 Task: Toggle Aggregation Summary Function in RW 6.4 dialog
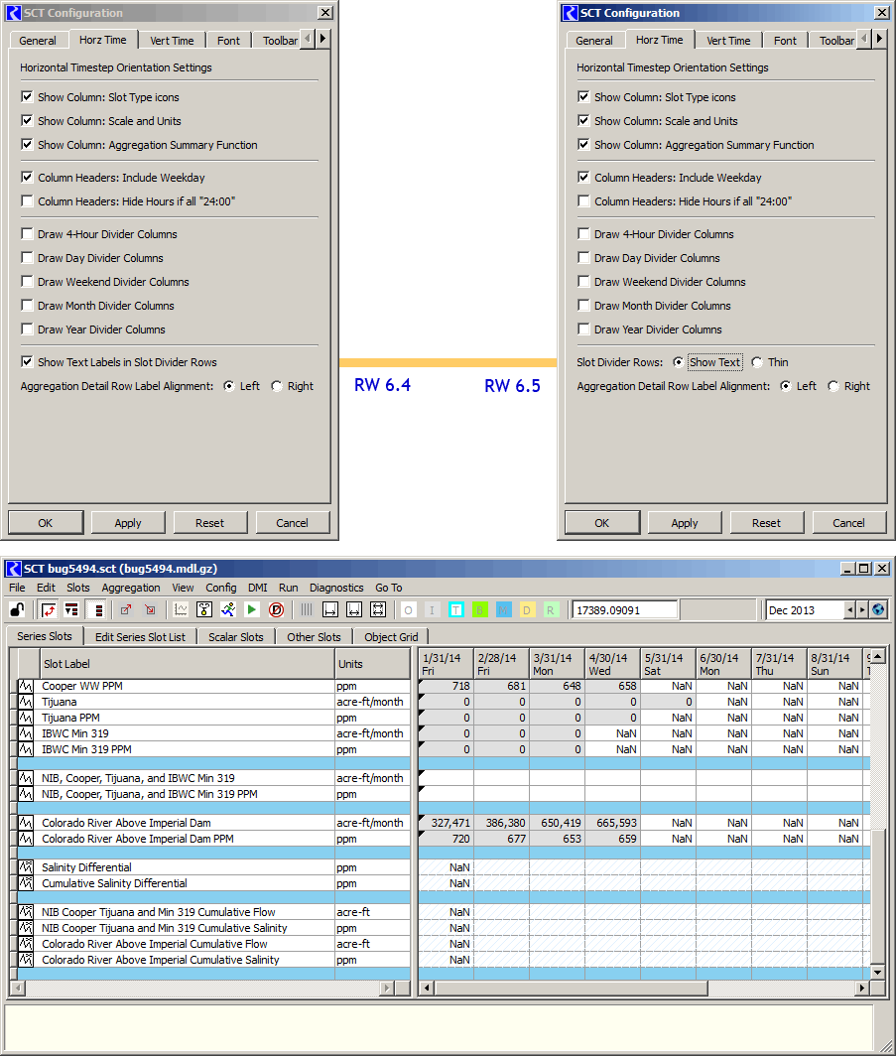(x=27, y=144)
